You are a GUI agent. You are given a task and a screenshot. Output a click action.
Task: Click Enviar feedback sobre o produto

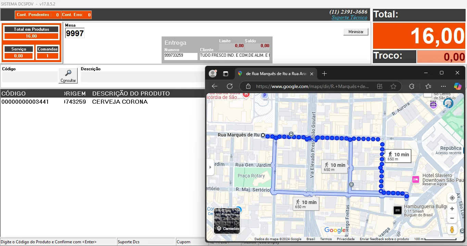tap(384, 239)
